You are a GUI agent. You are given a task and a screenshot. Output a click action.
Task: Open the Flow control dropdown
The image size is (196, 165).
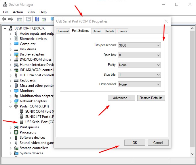[139, 84]
